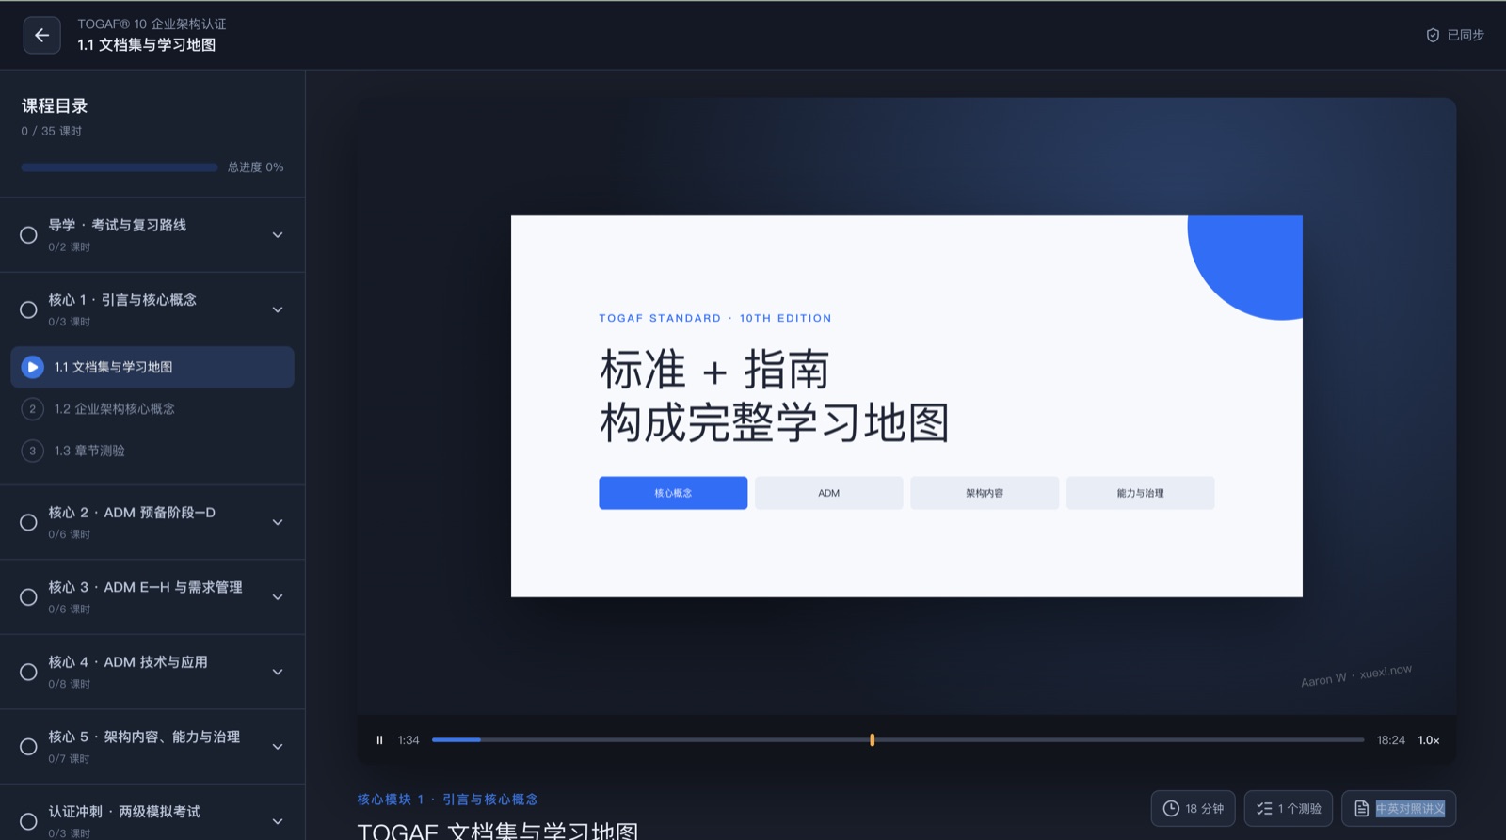Screen dimensions: 1506x840
Task: Click the document icon beside 中英对照讲义
Action: 1361,808
